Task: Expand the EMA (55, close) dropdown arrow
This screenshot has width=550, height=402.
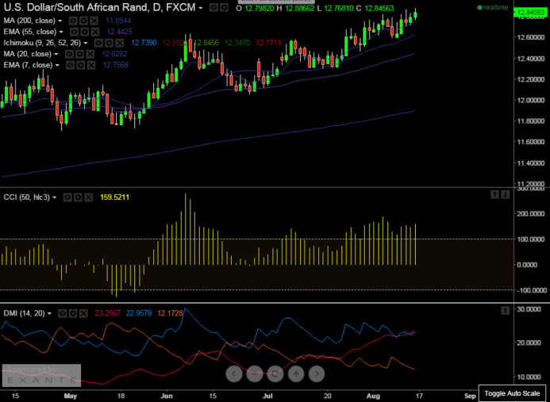Action: point(61,33)
